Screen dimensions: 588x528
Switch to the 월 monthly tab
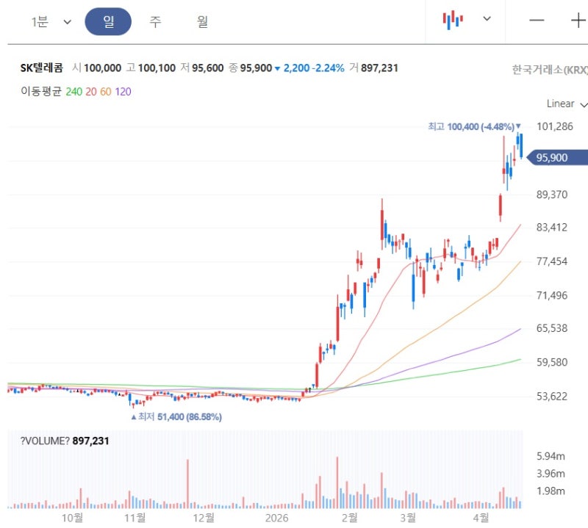(203, 21)
